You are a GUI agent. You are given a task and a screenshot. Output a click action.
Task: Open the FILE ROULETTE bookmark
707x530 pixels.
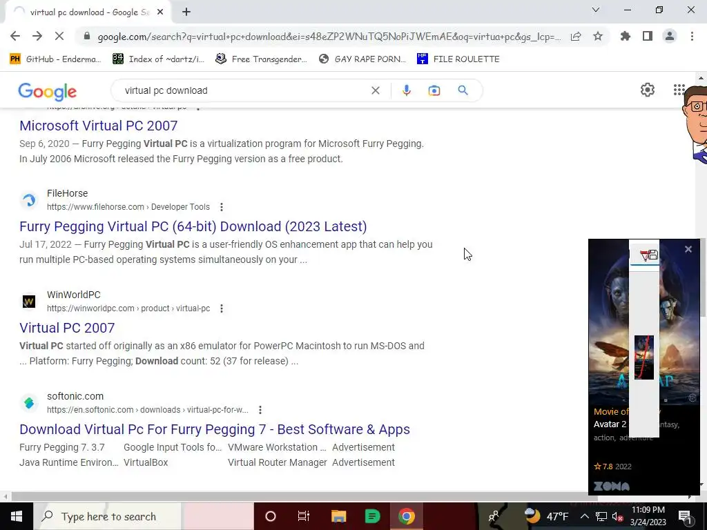(x=458, y=59)
